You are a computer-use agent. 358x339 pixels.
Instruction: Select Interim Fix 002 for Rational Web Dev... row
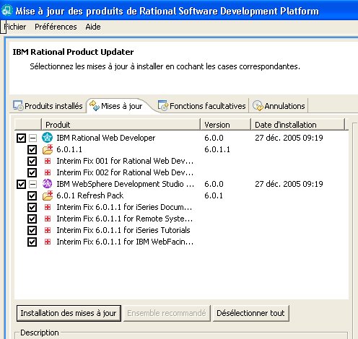(x=125, y=172)
